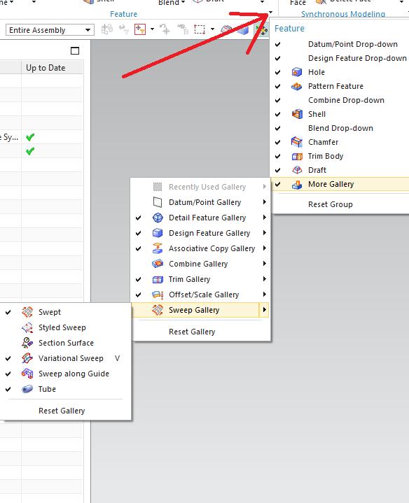Image resolution: width=409 pixels, height=503 pixels.
Task: Click the Feature group label in ribbon
Action: 123,14
